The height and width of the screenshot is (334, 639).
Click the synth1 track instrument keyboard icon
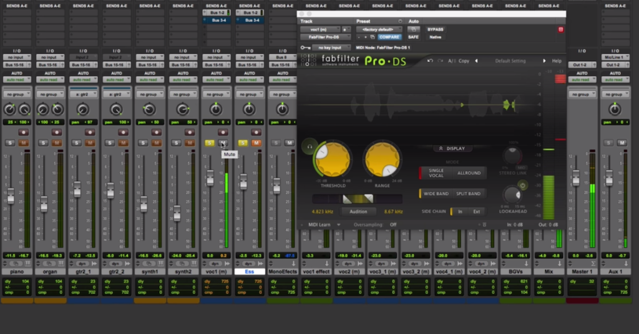pyautogui.click(x=160, y=264)
